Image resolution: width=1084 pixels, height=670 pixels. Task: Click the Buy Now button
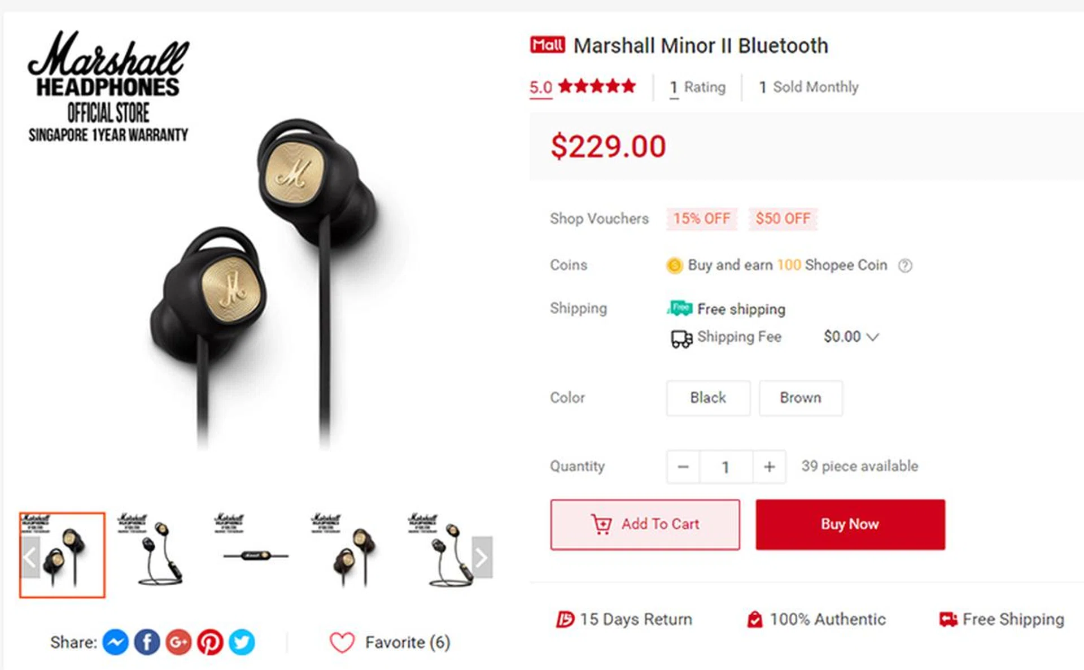point(850,524)
